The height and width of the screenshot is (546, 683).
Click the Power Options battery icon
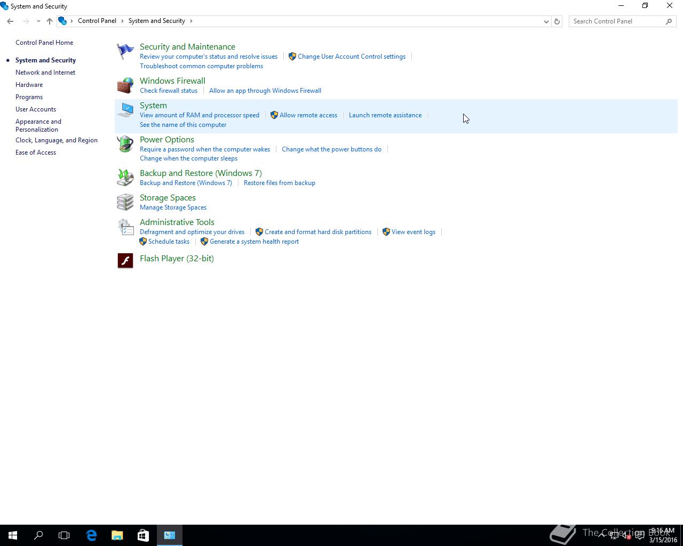tap(125, 144)
